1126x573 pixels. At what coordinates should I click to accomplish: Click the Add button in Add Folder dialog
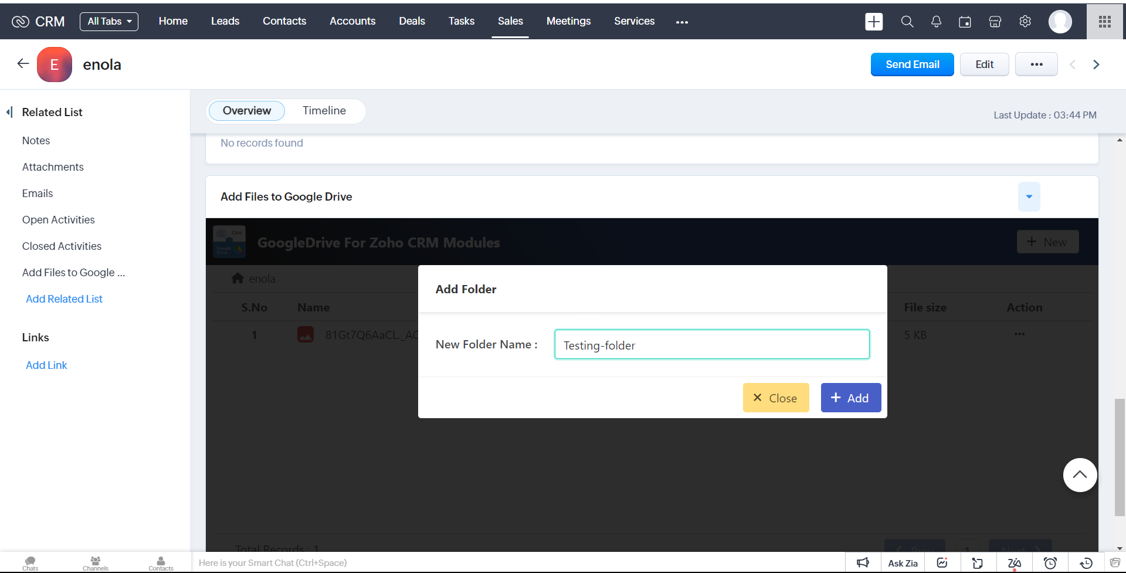coord(850,398)
